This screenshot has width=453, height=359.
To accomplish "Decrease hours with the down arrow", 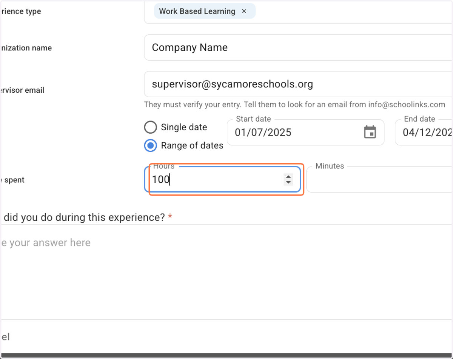I will 288,183.
